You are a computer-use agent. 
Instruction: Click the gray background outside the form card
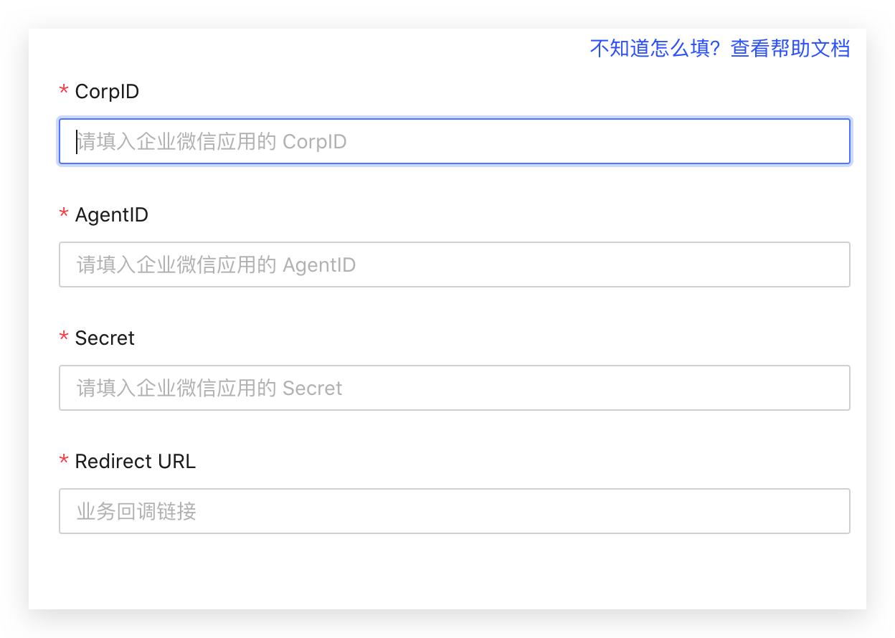pyautogui.click(x=447, y=625)
